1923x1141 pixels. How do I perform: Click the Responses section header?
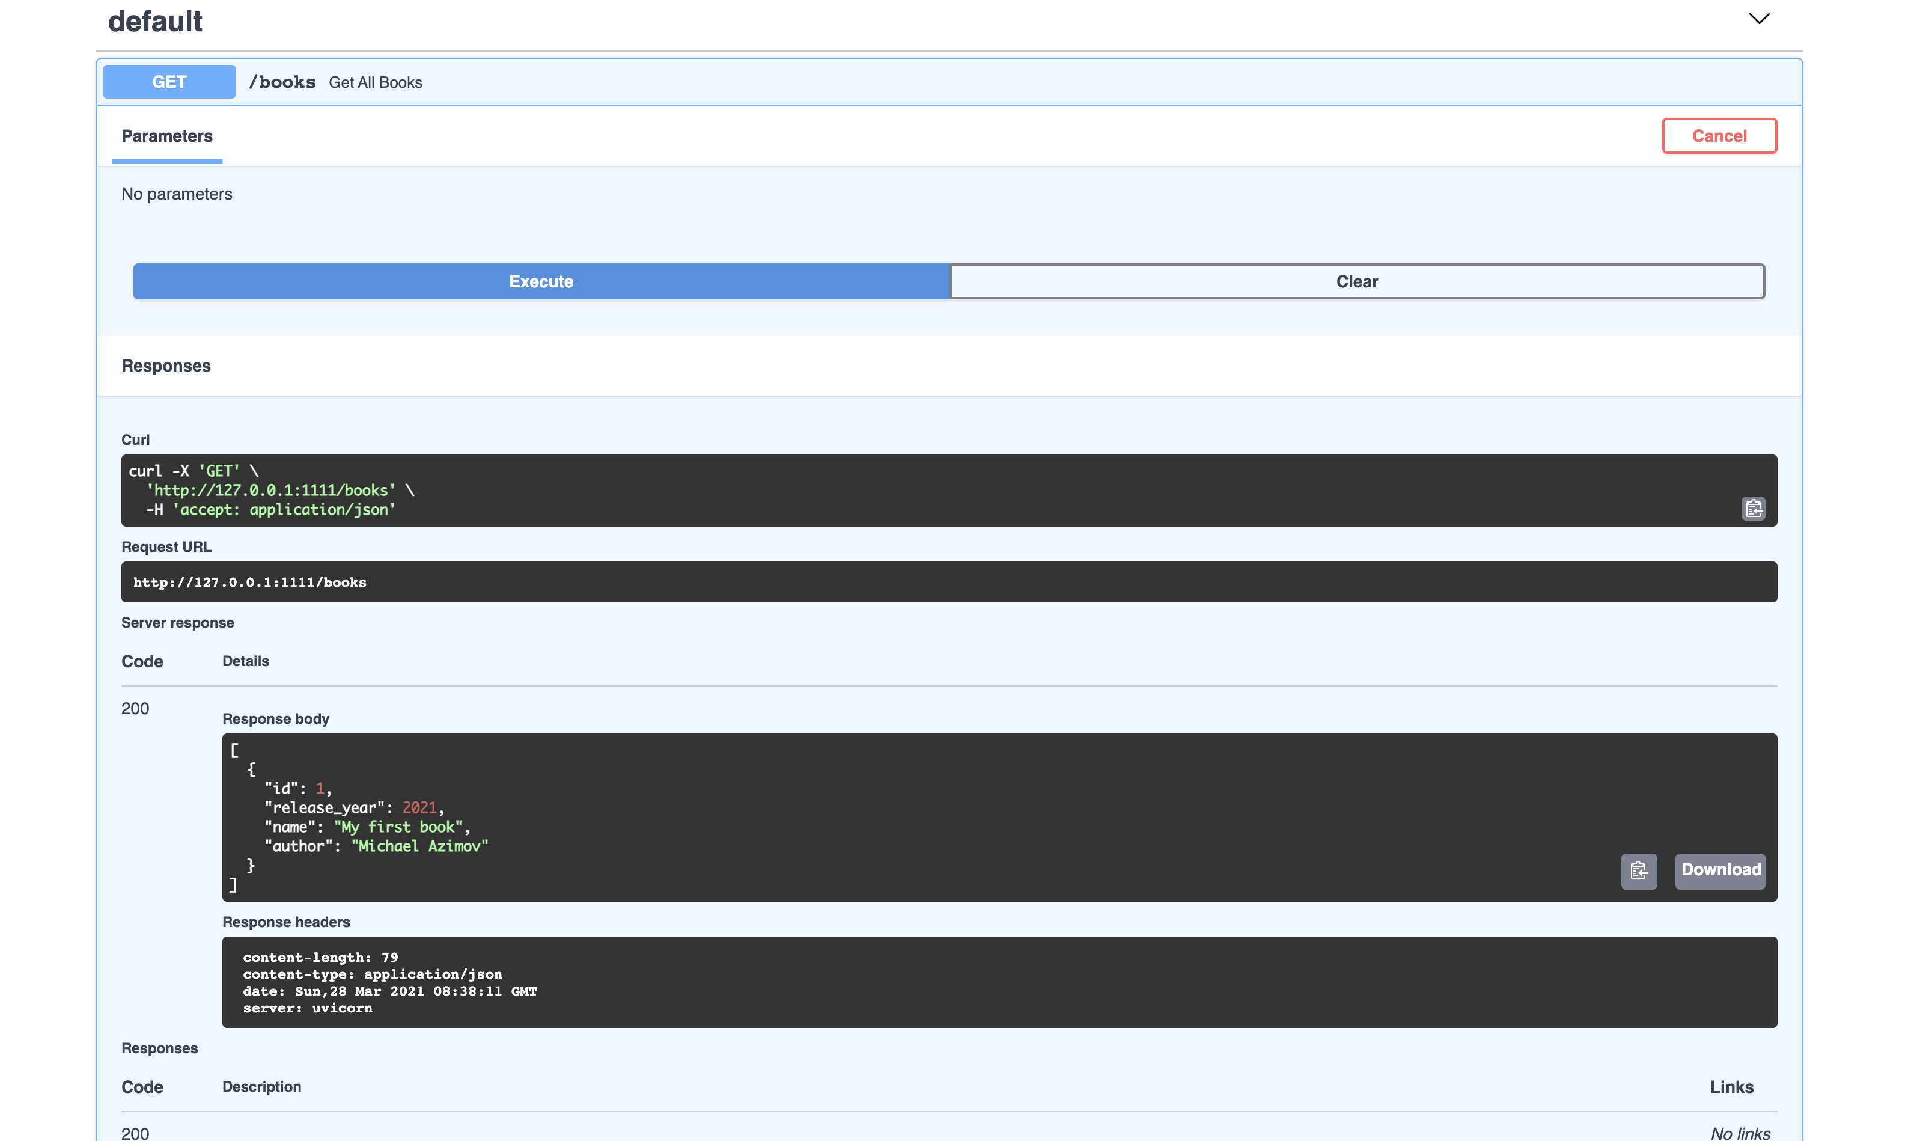pyautogui.click(x=166, y=366)
